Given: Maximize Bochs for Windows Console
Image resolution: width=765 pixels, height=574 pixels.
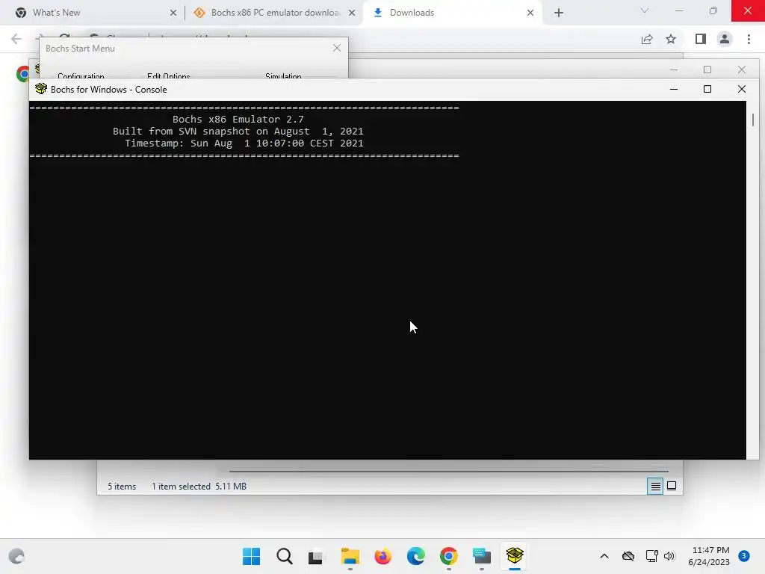Looking at the screenshot, I should pyautogui.click(x=707, y=89).
